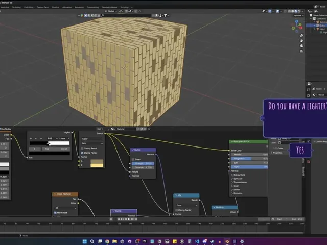Open the 3D dimensions dropdown in Noise Texture
Image resolution: width=327 pixels, height=245 pixels.
[65, 208]
